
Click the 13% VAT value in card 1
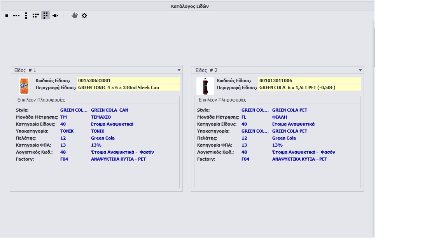coord(96,145)
